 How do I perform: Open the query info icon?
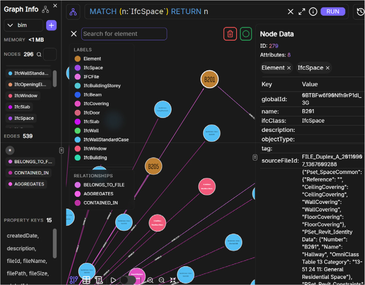coord(313,12)
